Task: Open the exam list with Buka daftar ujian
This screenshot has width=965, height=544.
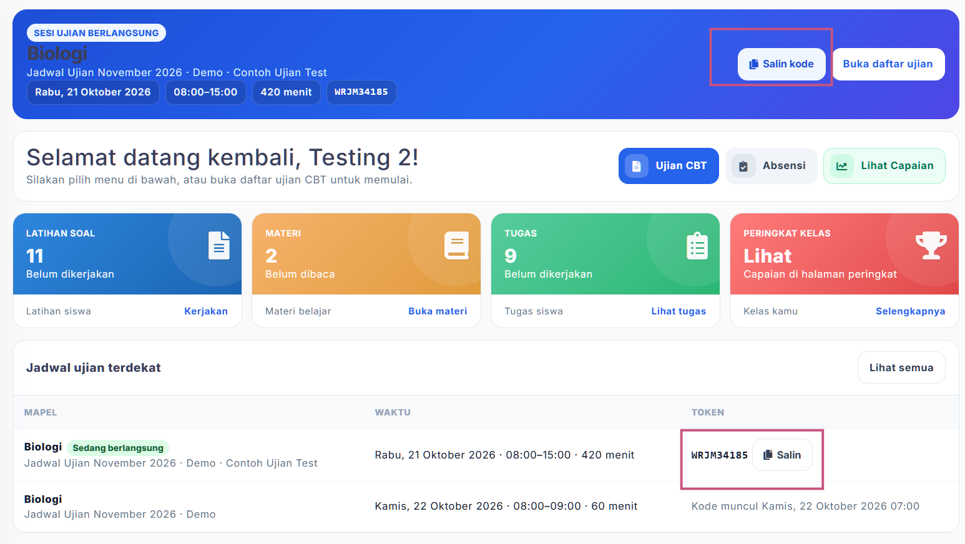Action: [x=888, y=64]
